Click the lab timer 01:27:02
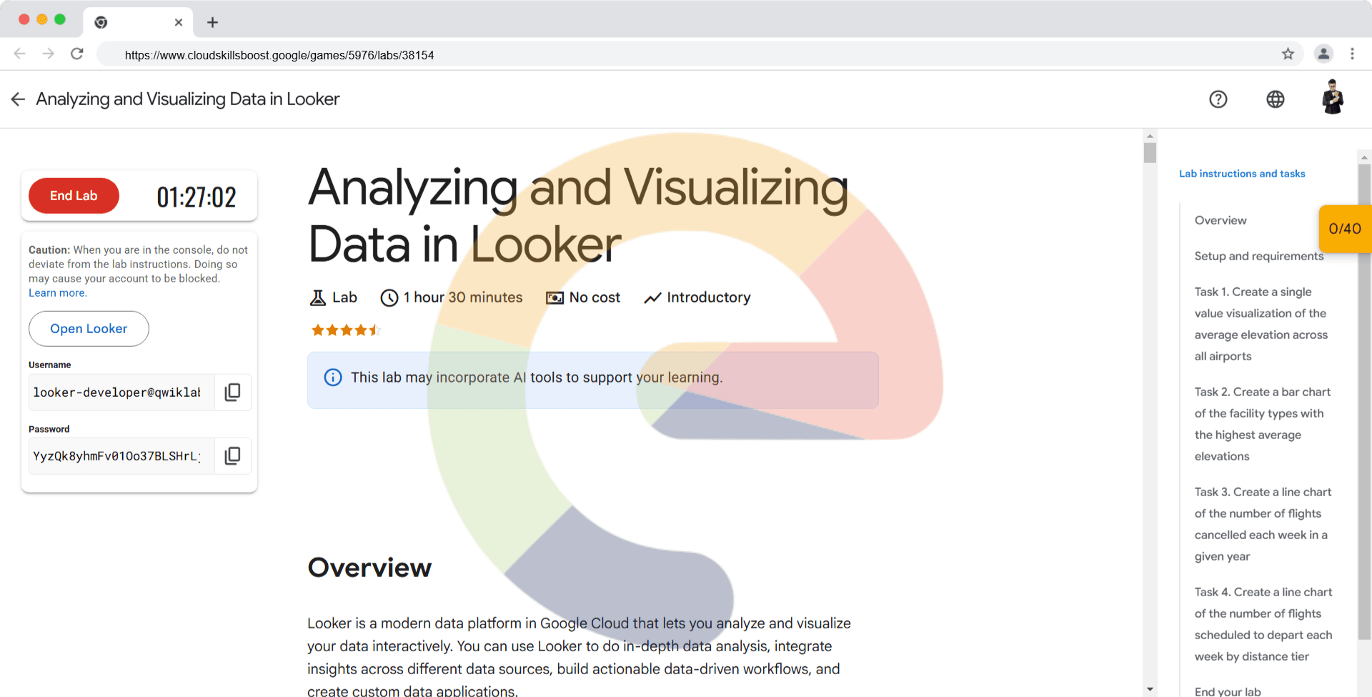Image resolution: width=1372 pixels, height=697 pixels. click(197, 197)
